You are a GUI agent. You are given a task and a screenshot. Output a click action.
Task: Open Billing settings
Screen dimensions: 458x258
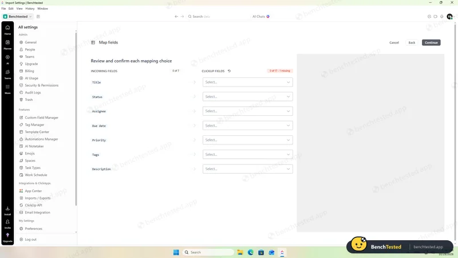pos(29,71)
